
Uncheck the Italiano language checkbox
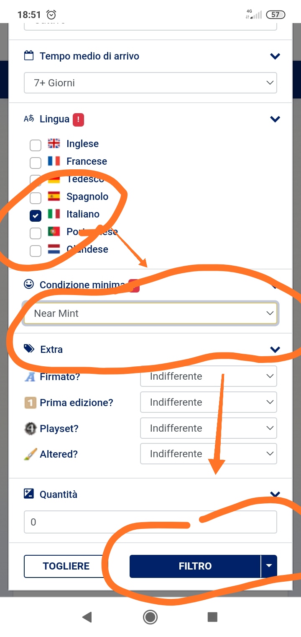(36, 215)
